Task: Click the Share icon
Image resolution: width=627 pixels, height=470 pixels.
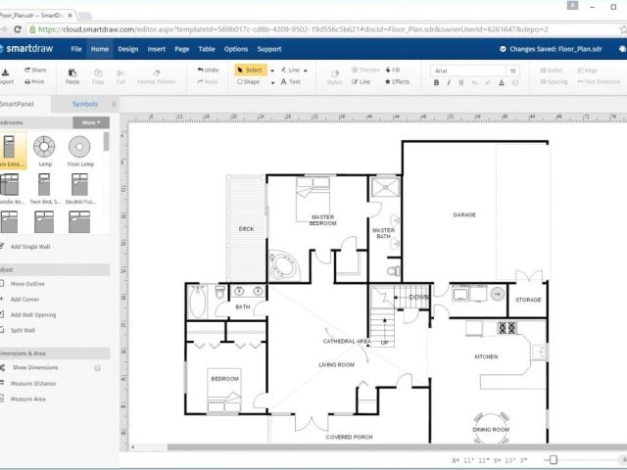Action: (35, 70)
